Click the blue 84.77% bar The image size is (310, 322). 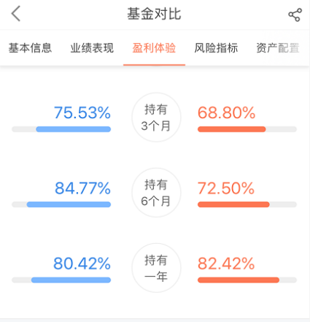click(x=69, y=204)
